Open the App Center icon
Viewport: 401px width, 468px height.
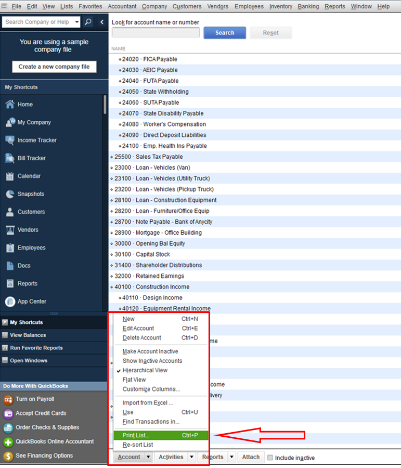pyautogui.click(x=10, y=301)
